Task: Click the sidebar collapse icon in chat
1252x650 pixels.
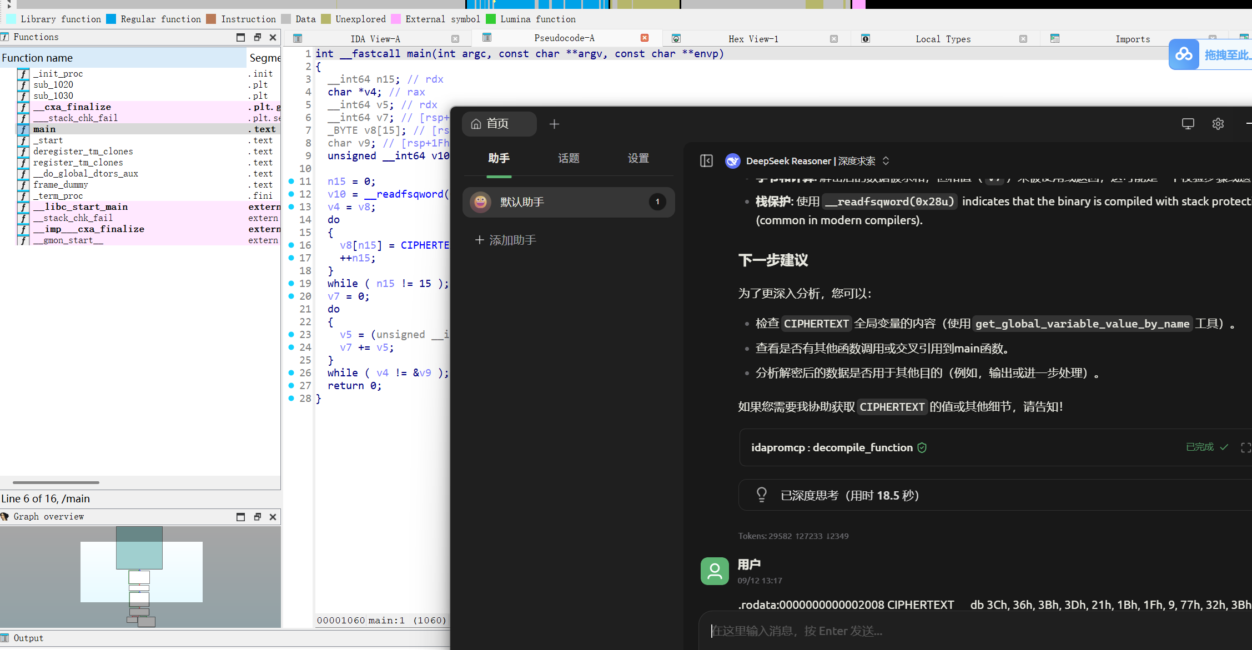Action: pos(706,161)
